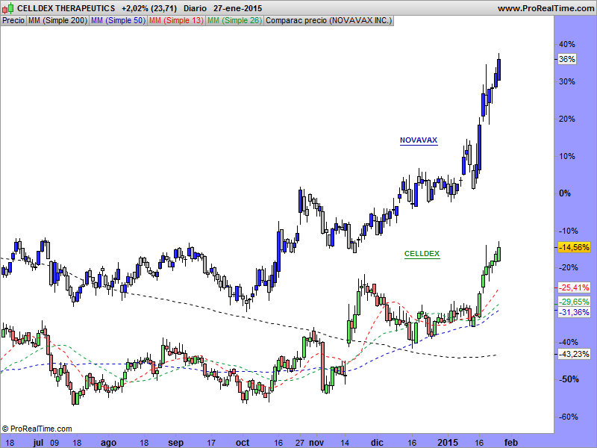
Task: Click the 27 date on the time axis
Action: pyautogui.click(x=300, y=442)
